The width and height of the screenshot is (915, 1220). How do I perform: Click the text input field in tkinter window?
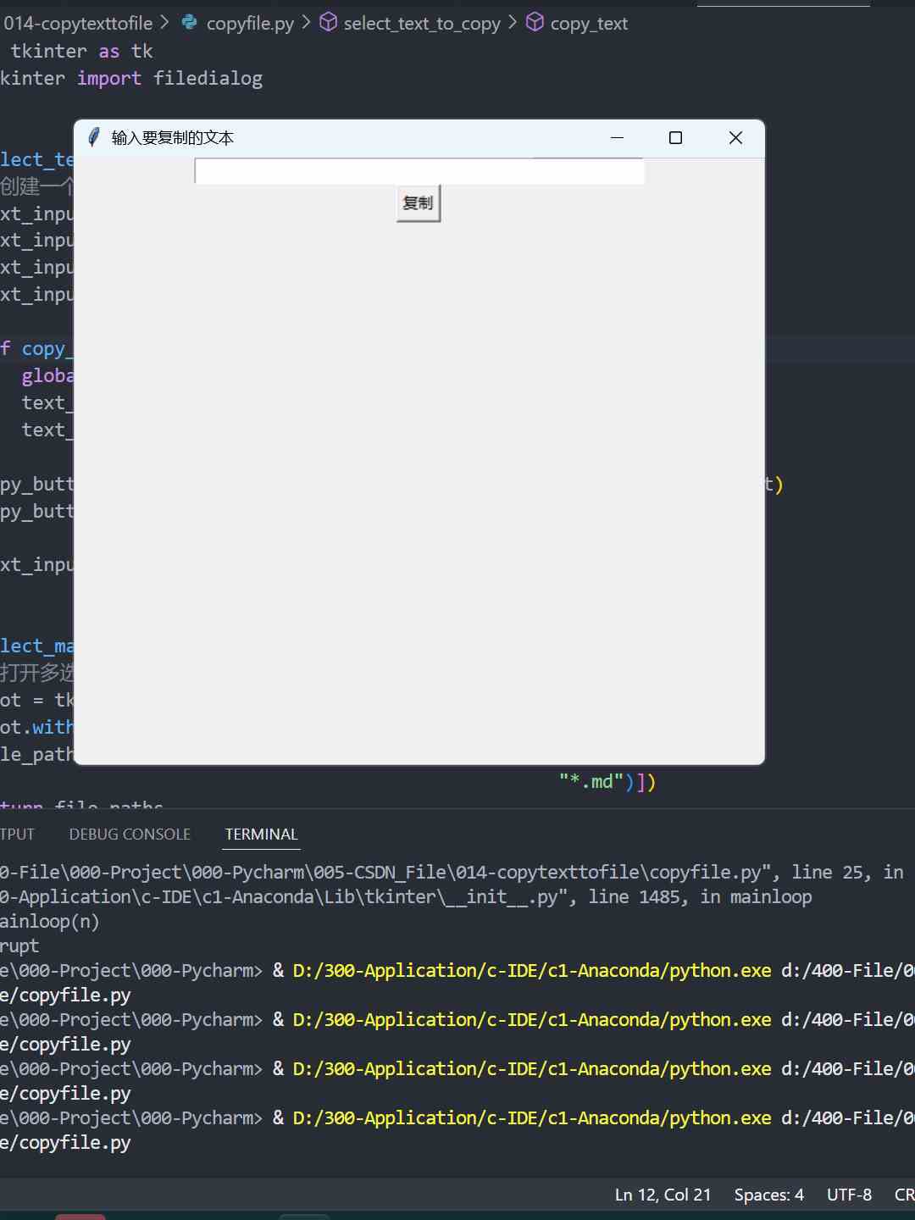[x=419, y=171]
